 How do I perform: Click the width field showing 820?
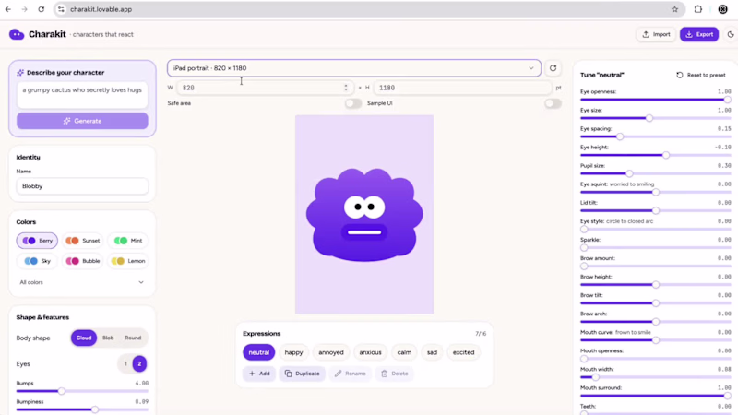265,88
